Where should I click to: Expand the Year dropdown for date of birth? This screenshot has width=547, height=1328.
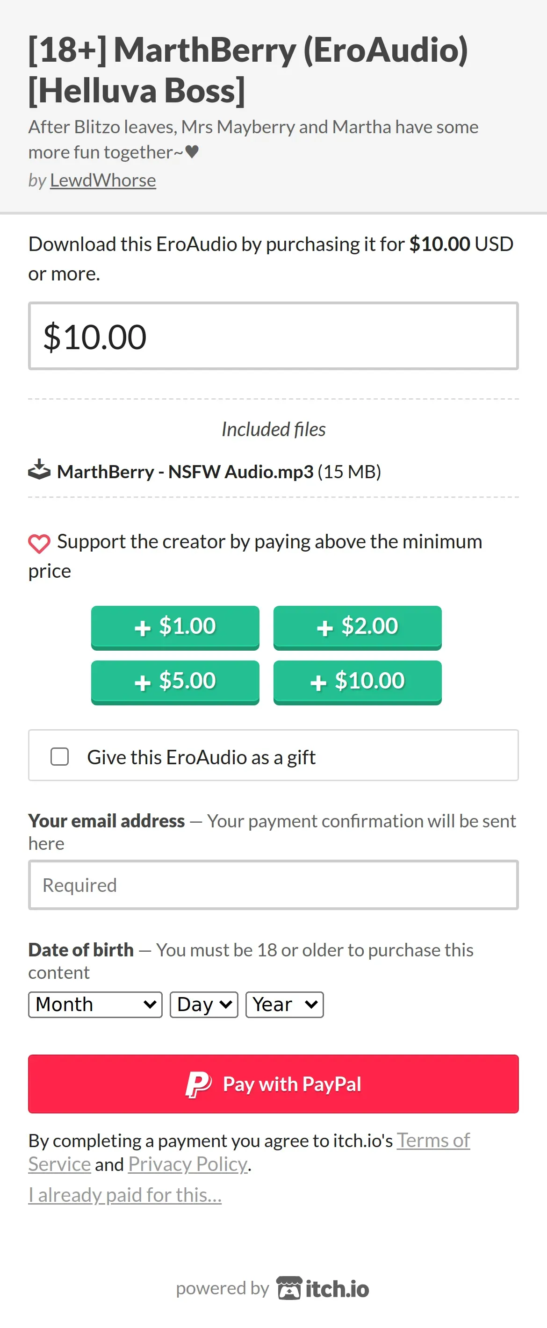click(x=285, y=1004)
